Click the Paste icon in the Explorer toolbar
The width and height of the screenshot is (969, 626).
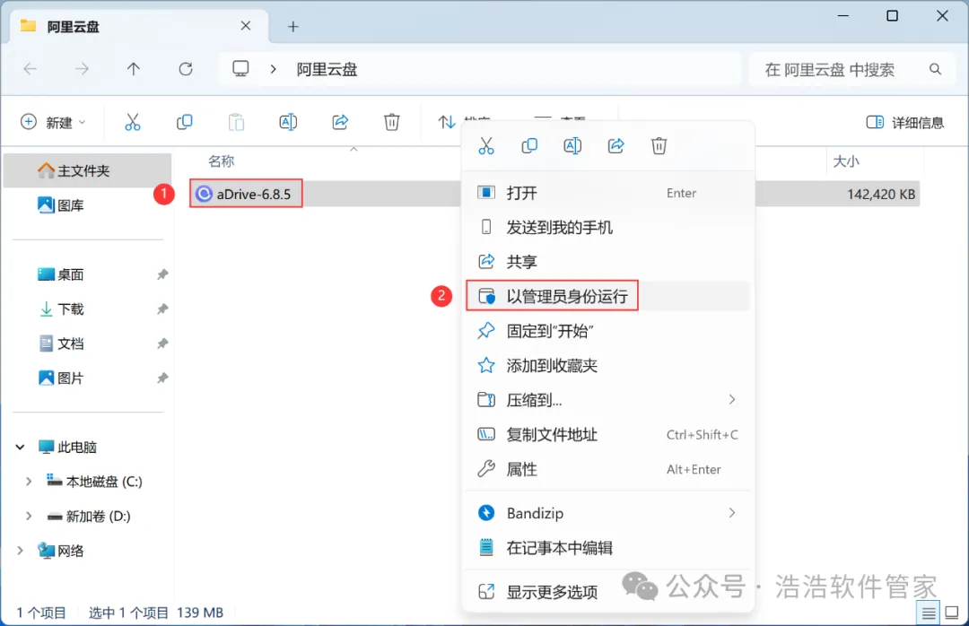pyautogui.click(x=236, y=122)
